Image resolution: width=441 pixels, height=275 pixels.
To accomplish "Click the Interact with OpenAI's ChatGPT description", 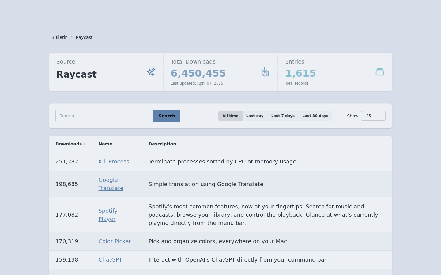I will tap(237, 260).
